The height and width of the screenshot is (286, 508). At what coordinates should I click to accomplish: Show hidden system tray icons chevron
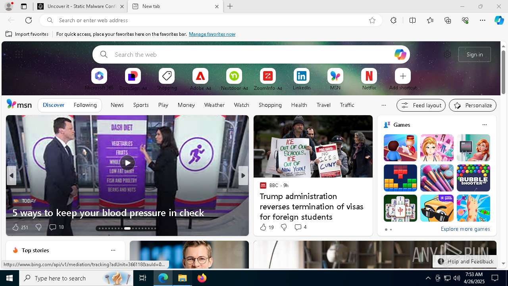(428, 278)
